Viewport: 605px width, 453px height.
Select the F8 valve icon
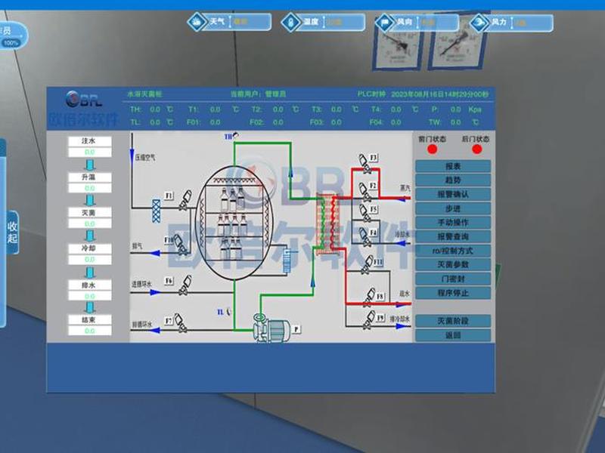(370, 297)
